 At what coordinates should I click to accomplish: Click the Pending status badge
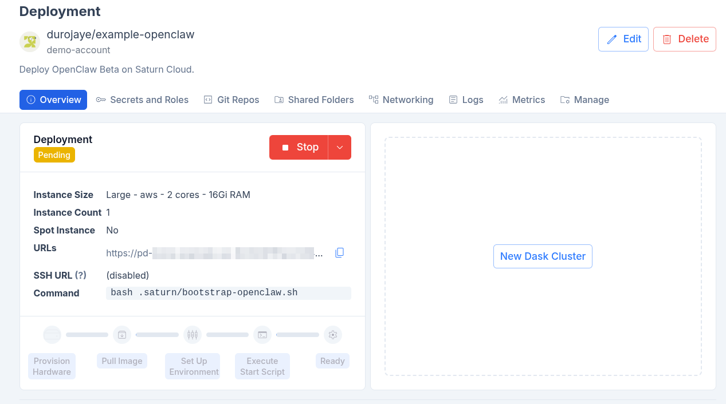coord(54,155)
